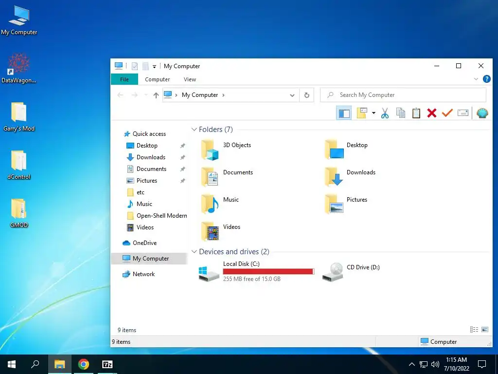This screenshot has width=498, height=374.
Task: Switch to details view layout button
Action: coord(474,330)
